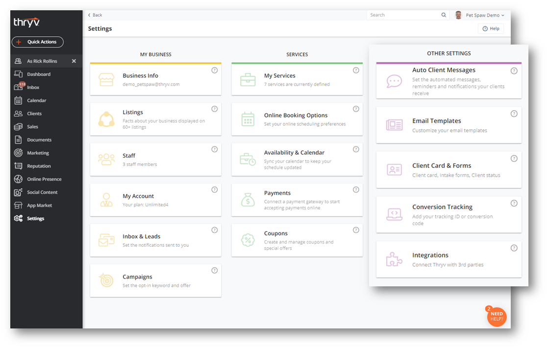This screenshot has height=349, width=549.
Task: Click the Client Card & Forms icon
Action: pyautogui.click(x=394, y=169)
